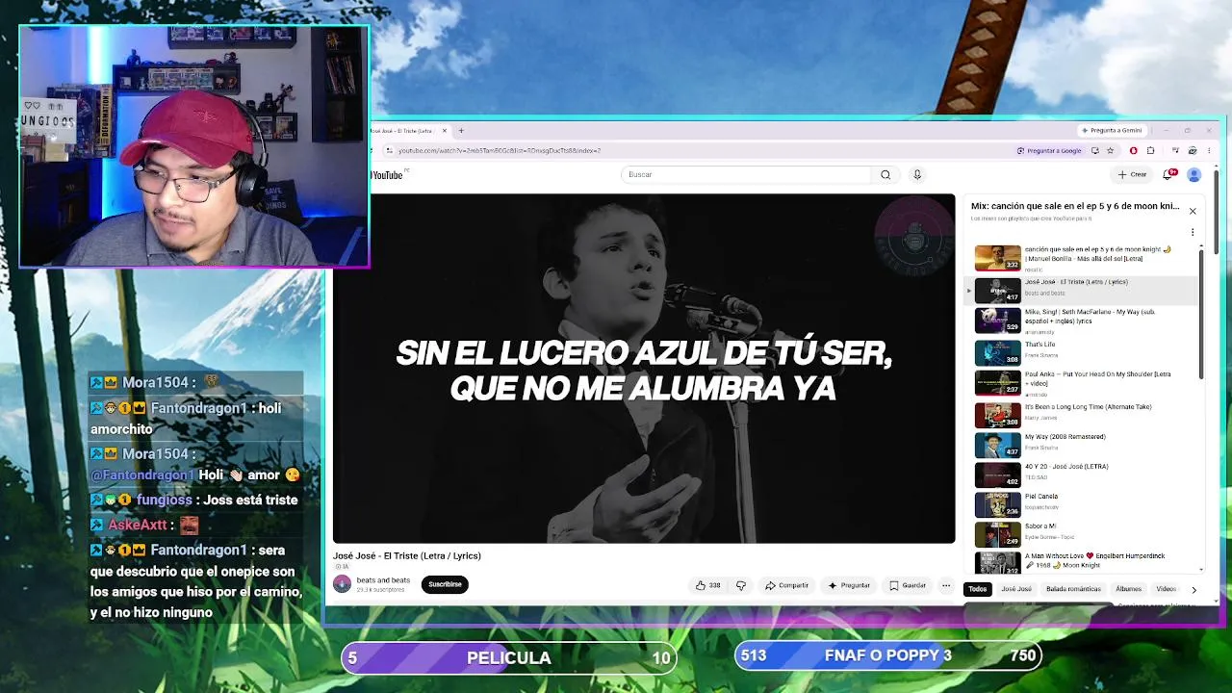Viewport: 1232px width, 693px height.
Task: Click the Mix playlist title heading
Action: (x=1075, y=206)
